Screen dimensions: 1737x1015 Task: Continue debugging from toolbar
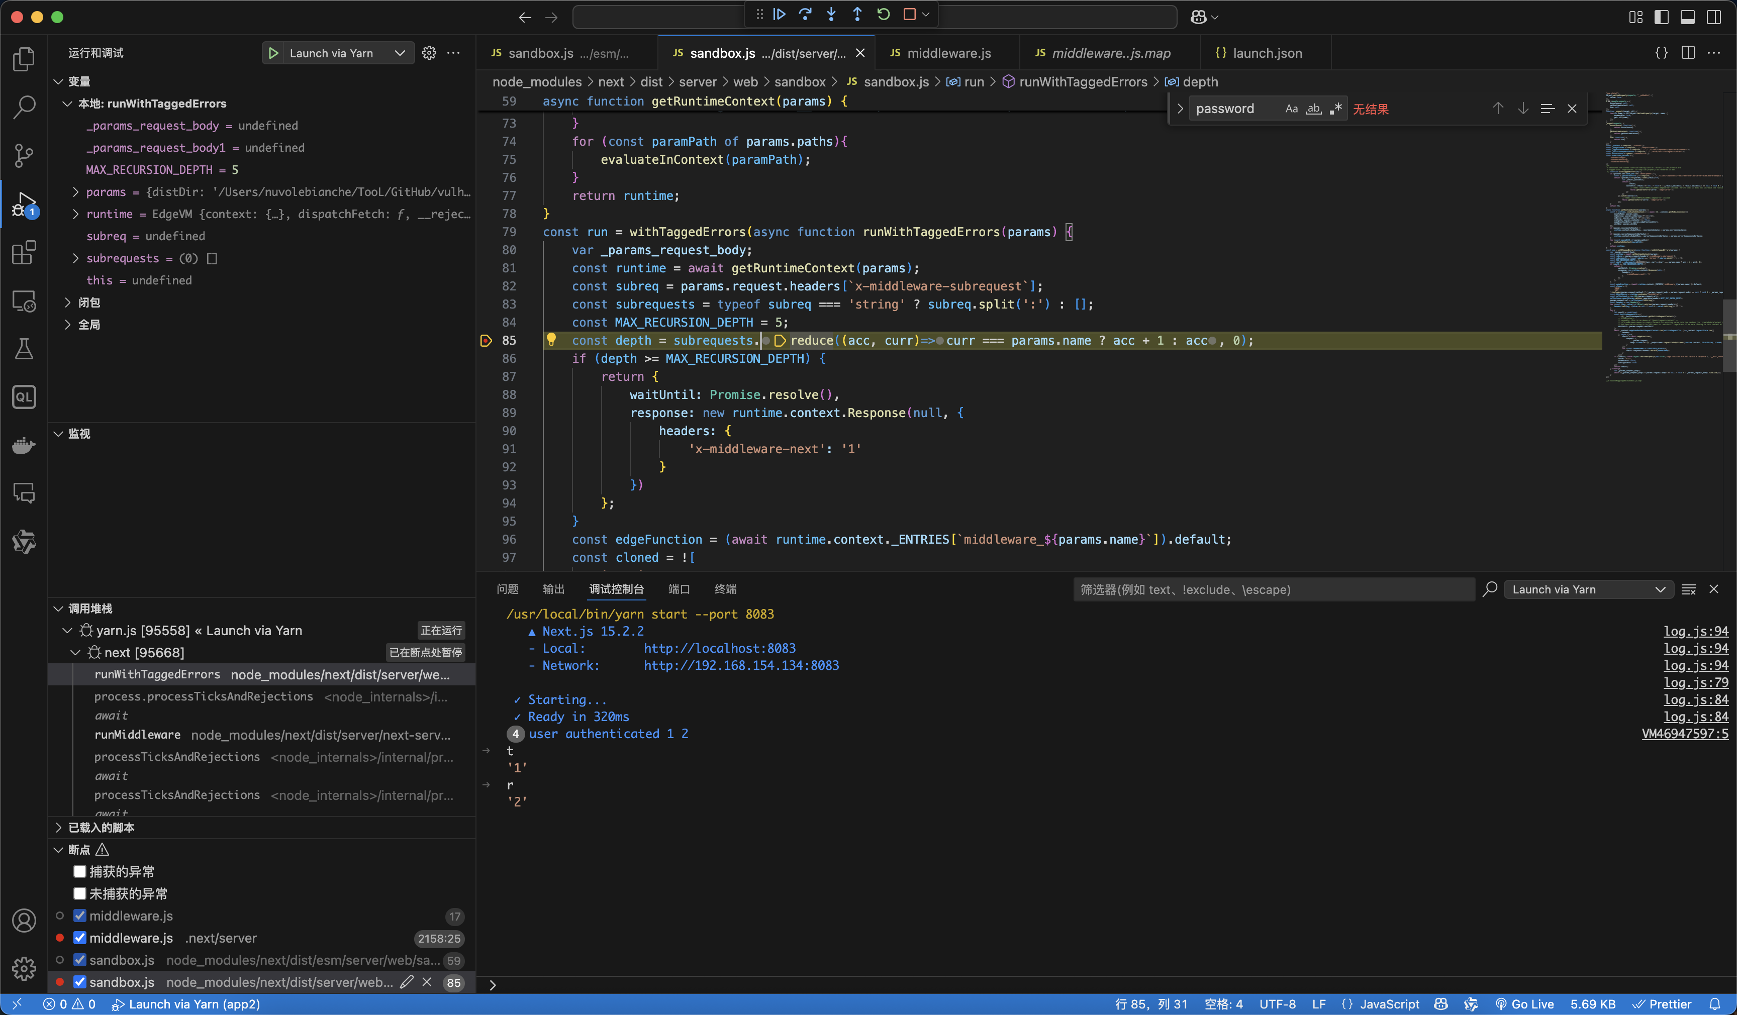point(780,15)
